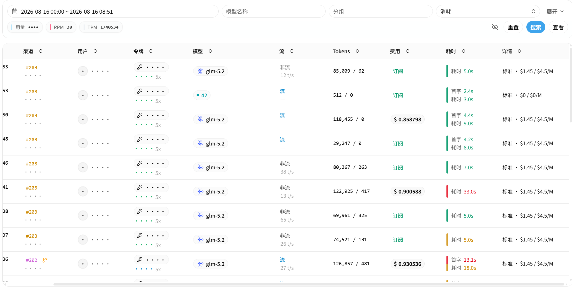
Task: Click the user avatar in the 69,961 row
Action: point(83,215)
